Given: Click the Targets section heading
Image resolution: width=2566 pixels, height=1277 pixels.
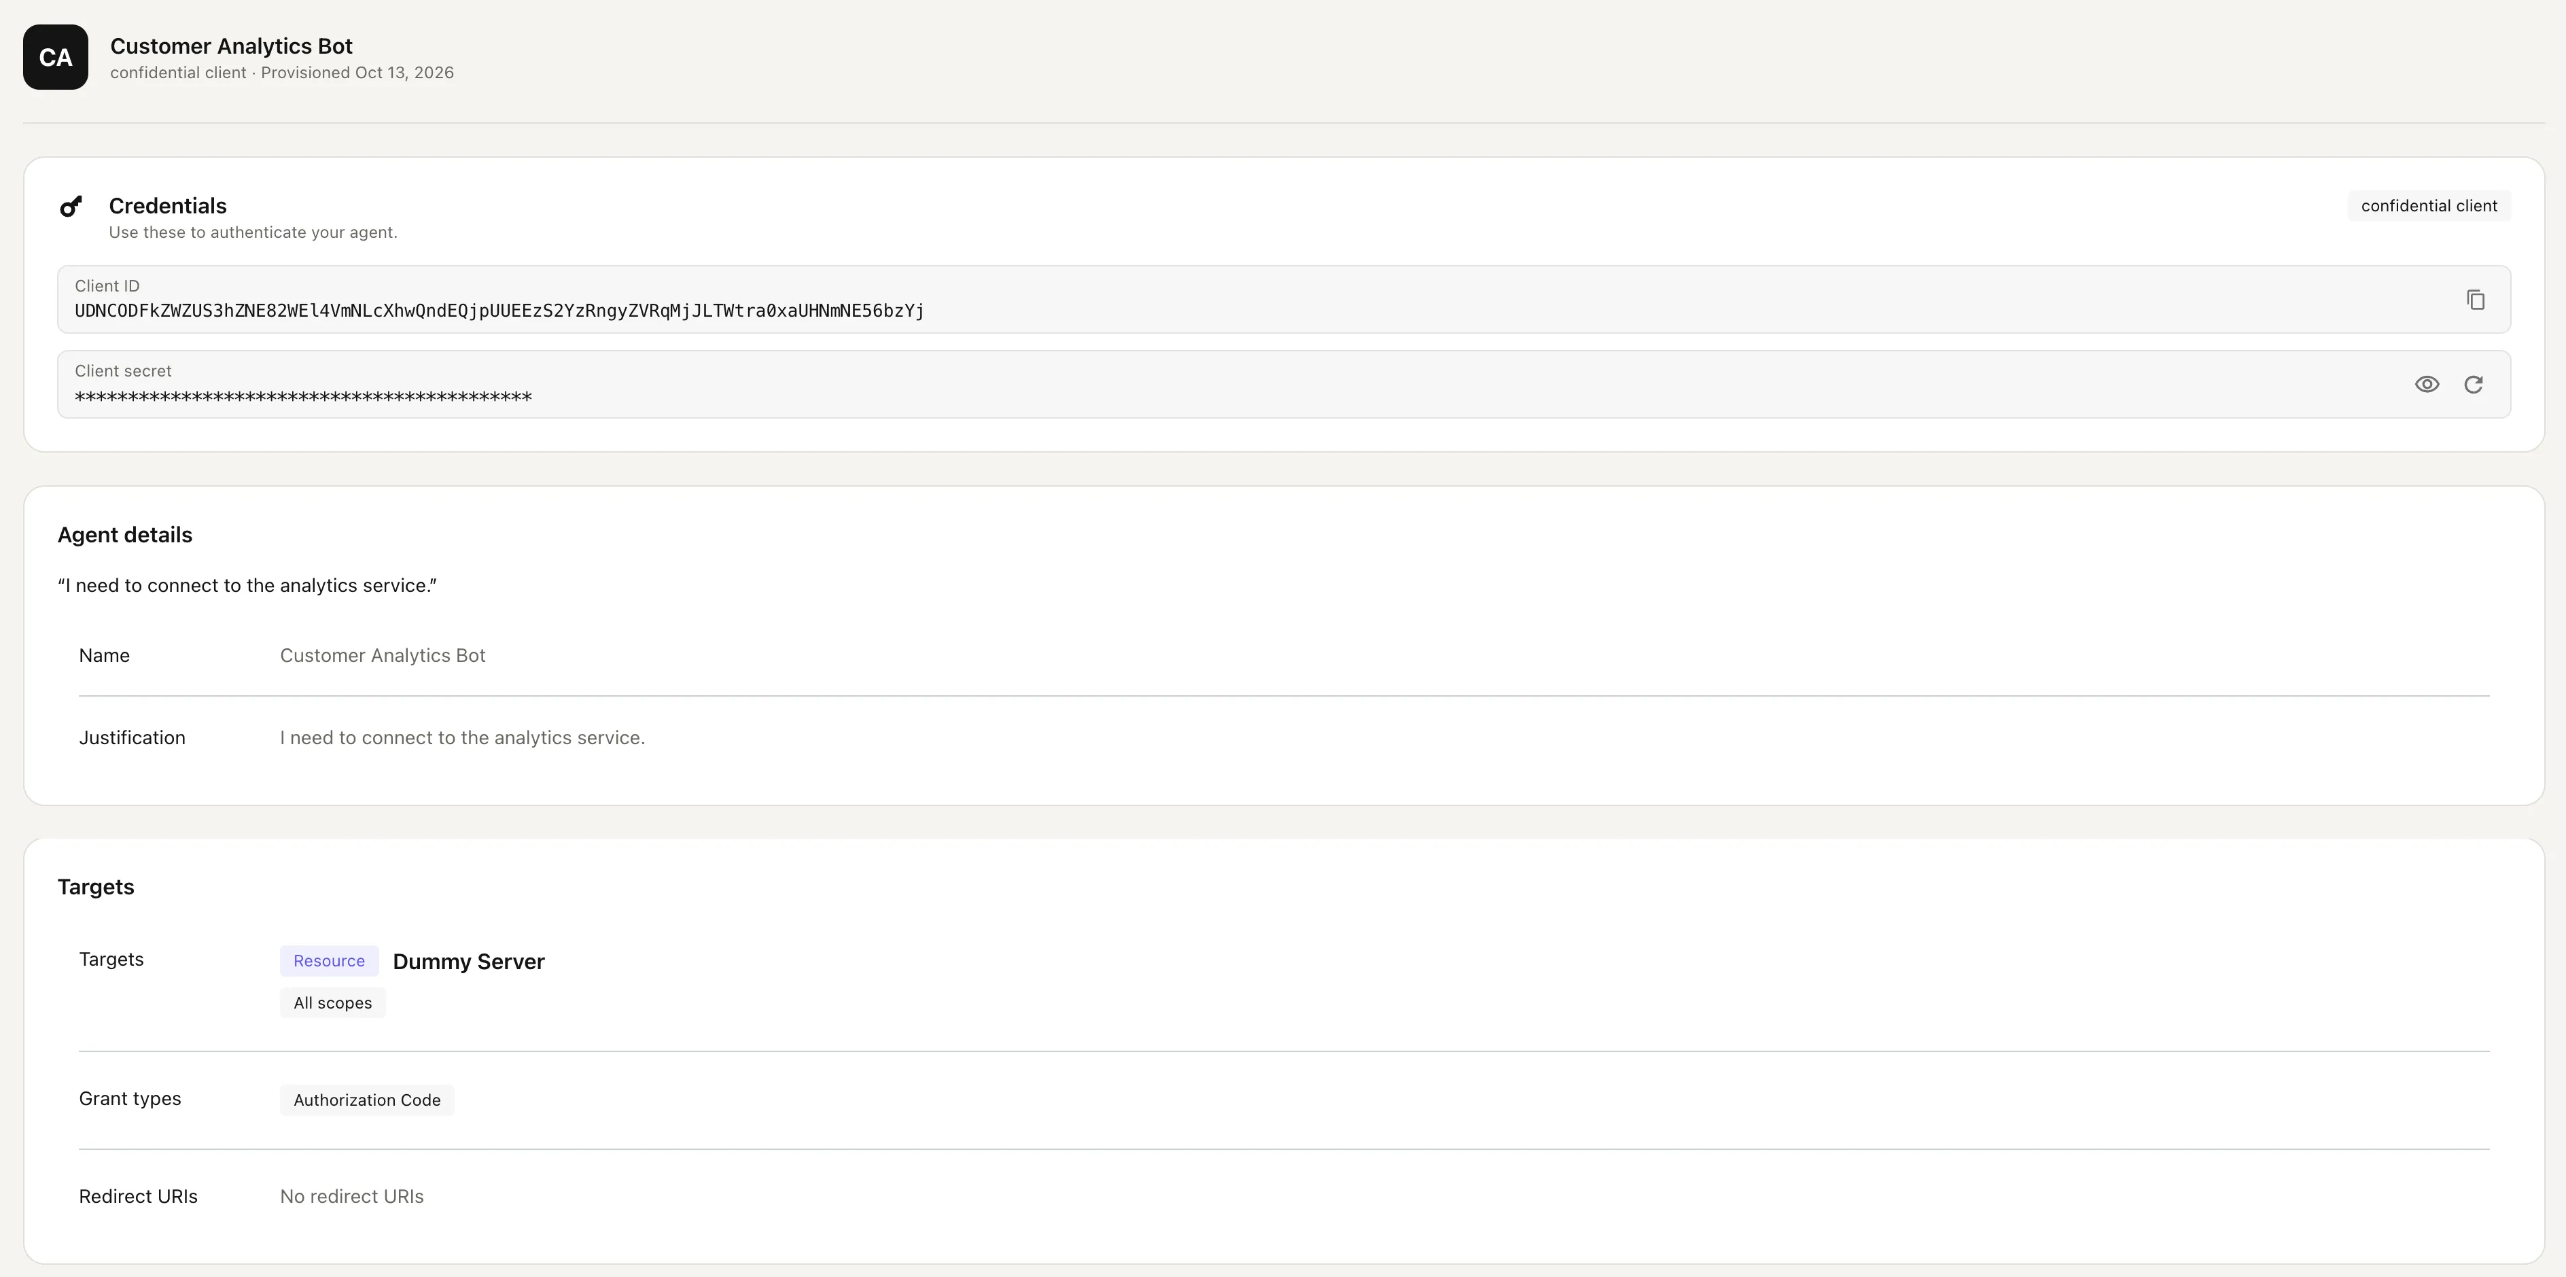Looking at the screenshot, I should [96, 888].
